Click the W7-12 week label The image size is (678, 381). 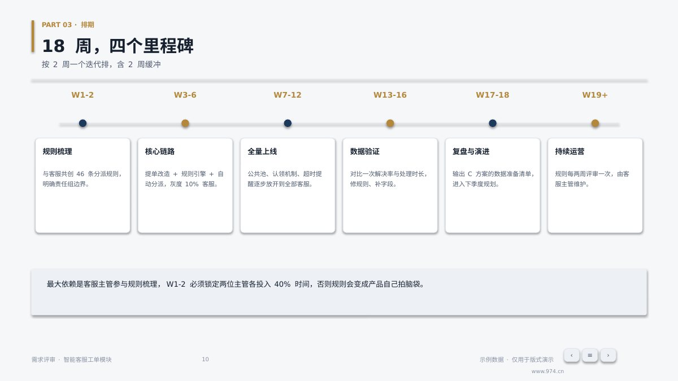tap(288, 95)
